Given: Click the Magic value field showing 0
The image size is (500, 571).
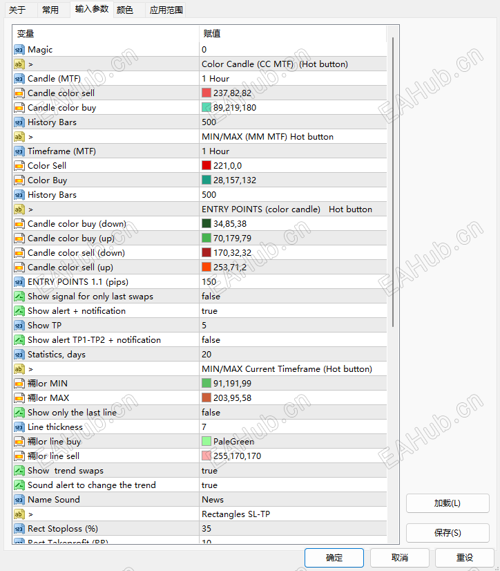Looking at the screenshot, I should [293, 50].
